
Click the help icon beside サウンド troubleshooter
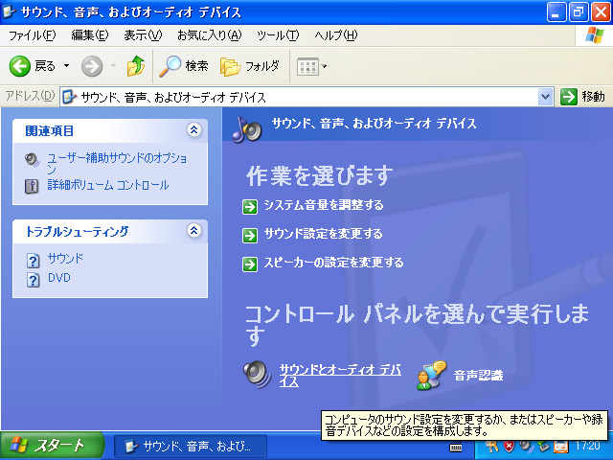(34, 260)
